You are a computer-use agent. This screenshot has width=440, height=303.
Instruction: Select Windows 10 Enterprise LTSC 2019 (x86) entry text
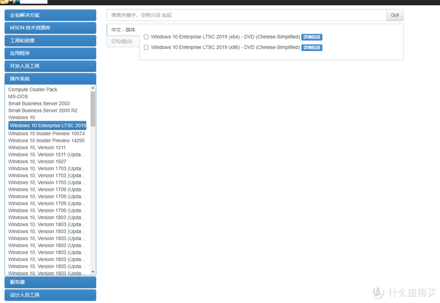[225, 47]
